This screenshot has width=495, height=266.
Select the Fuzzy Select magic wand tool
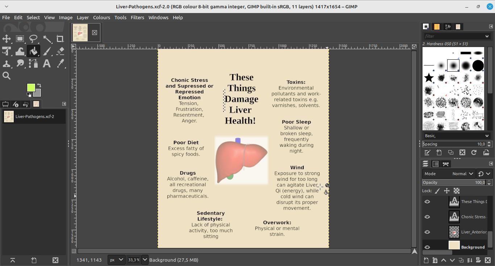pos(47,39)
